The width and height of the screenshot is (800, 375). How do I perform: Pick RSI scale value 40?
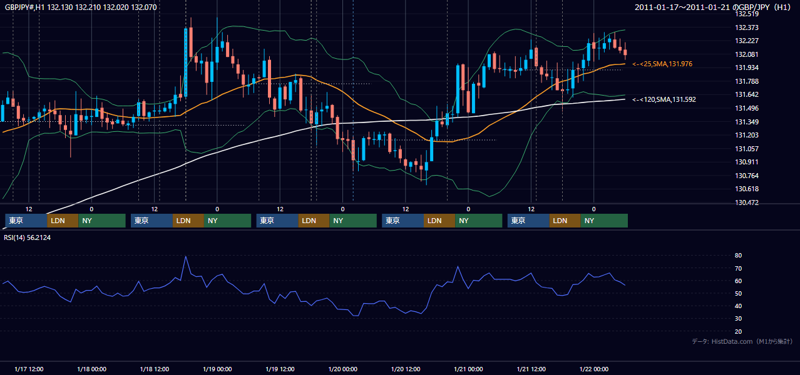pyautogui.click(x=739, y=306)
